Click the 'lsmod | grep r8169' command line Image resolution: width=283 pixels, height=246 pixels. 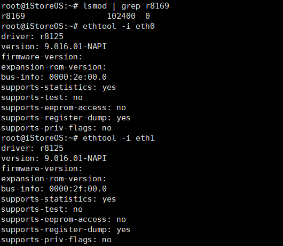[85, 6]
